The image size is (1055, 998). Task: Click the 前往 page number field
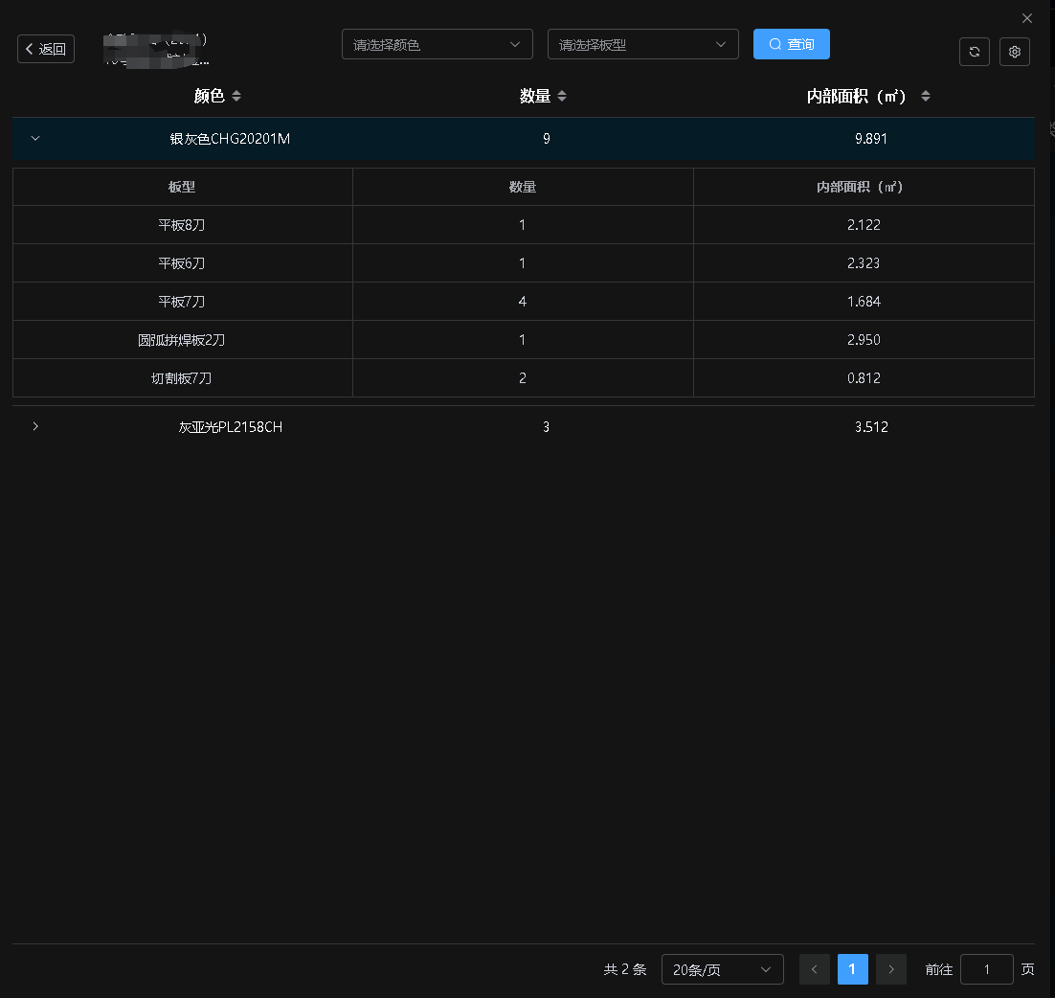click(x=986, y=969)
